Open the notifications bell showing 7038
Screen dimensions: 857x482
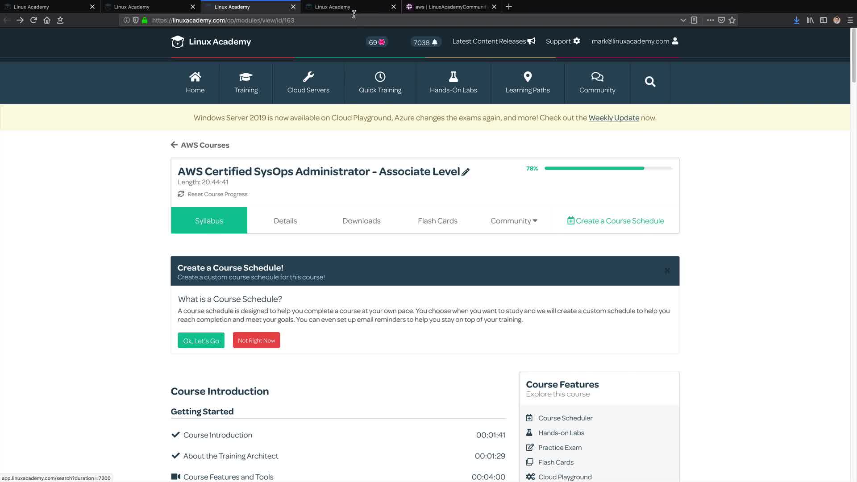click(x=434, y=42)
